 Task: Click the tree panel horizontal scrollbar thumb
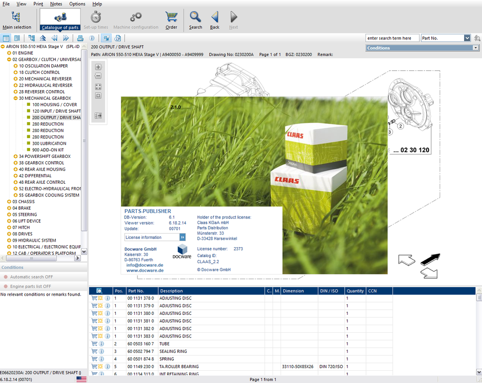point(31,258)
